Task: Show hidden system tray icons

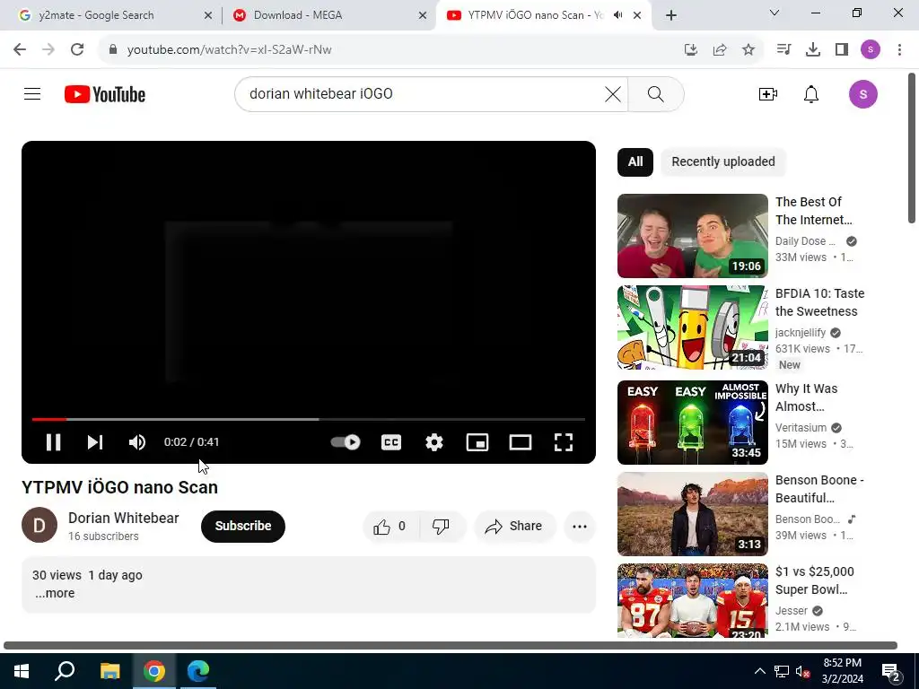Action: click(759, 671)
